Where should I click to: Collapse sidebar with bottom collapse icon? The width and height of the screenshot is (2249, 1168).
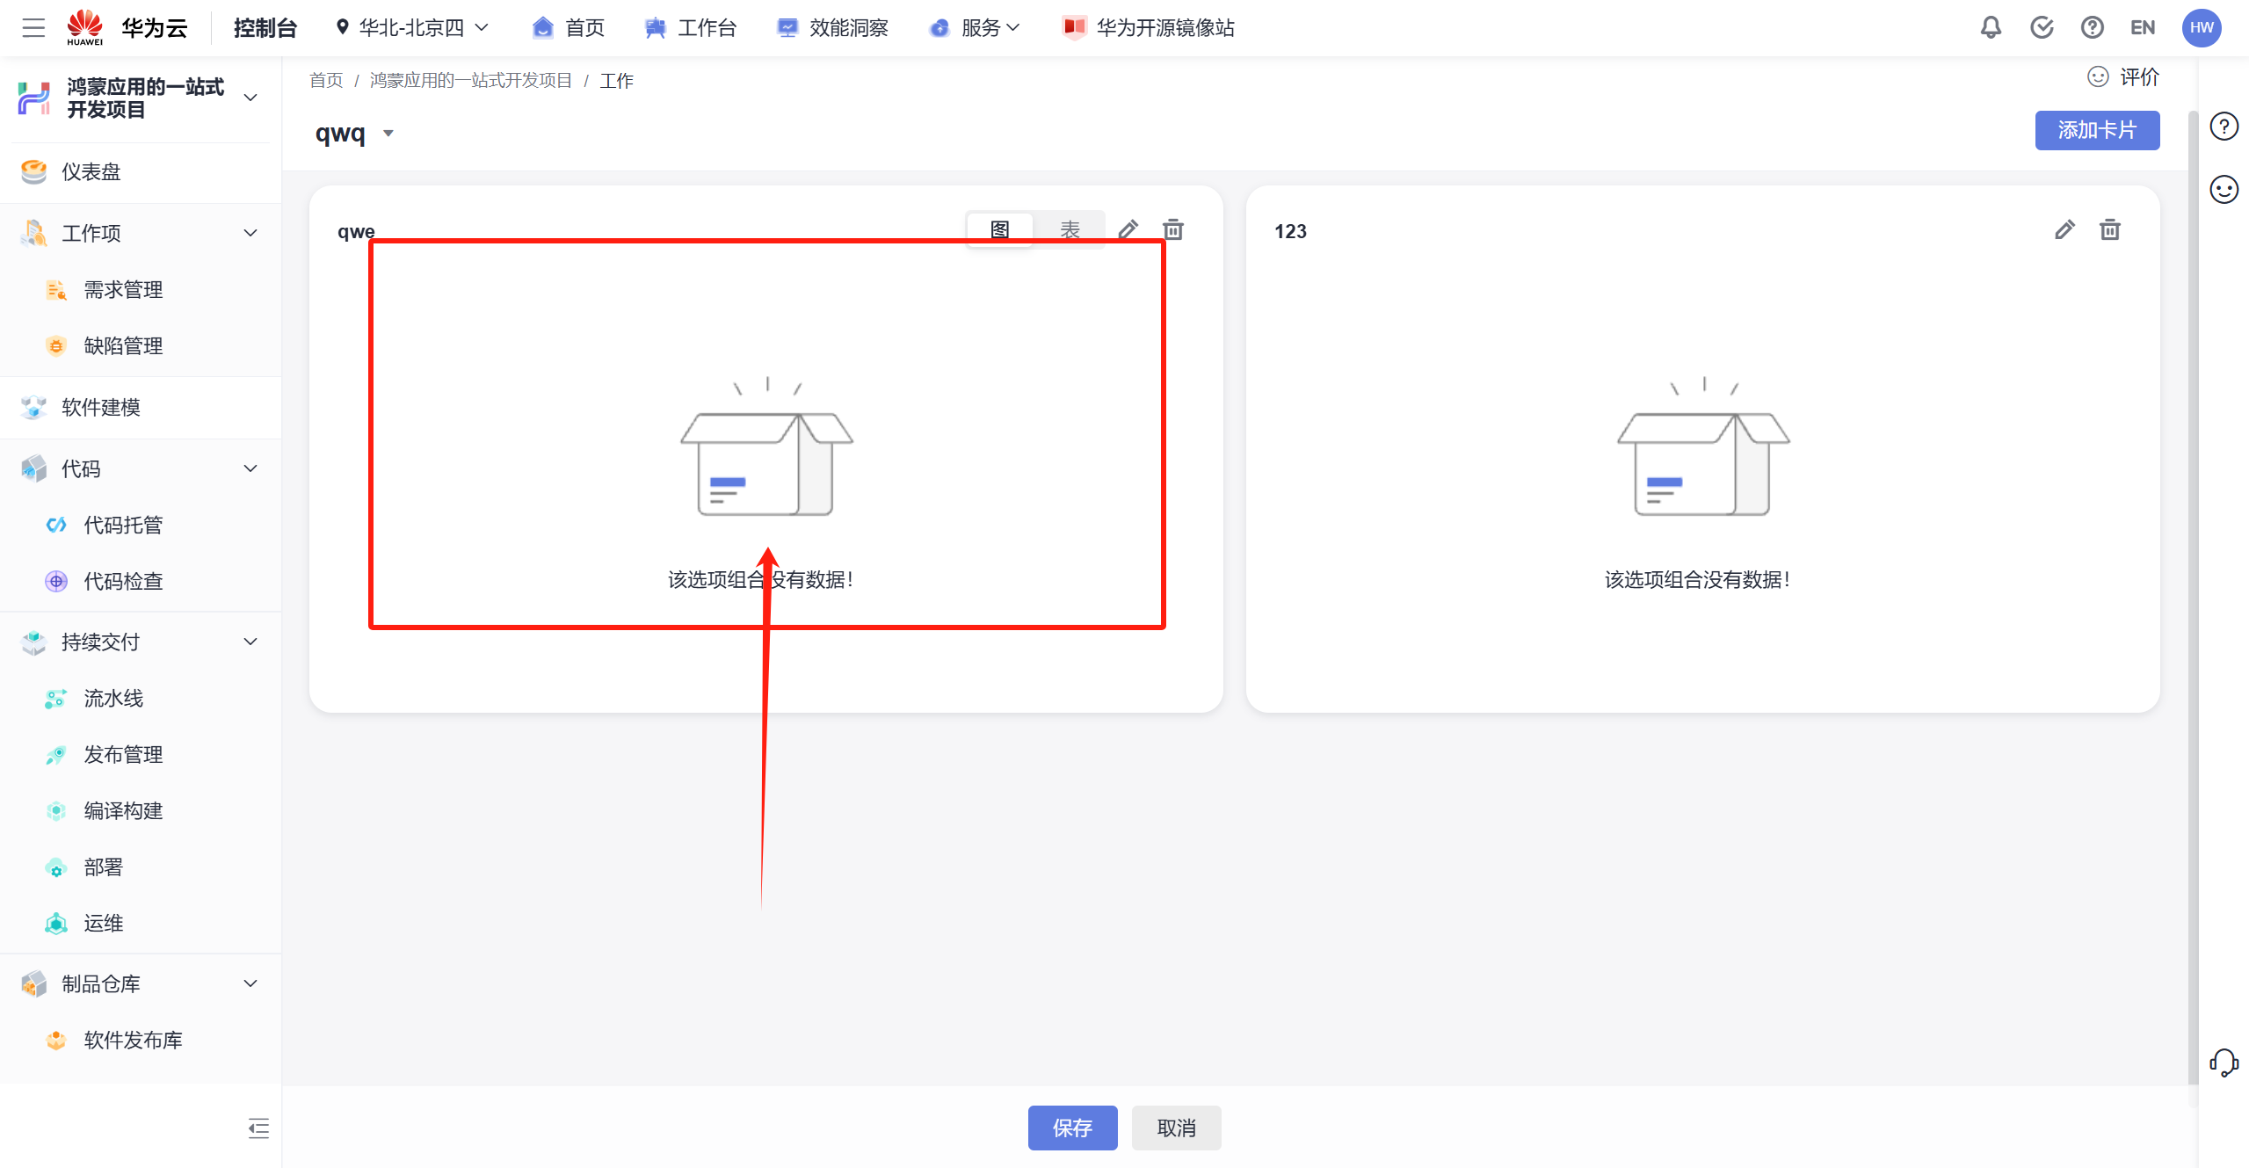coord(258,1128)
